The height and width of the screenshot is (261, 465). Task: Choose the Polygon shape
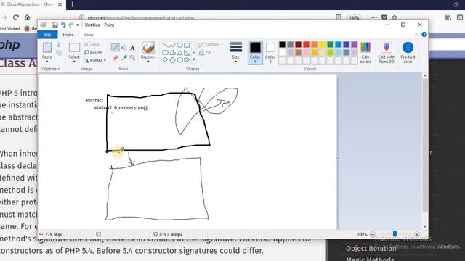(x=172, y=53)
